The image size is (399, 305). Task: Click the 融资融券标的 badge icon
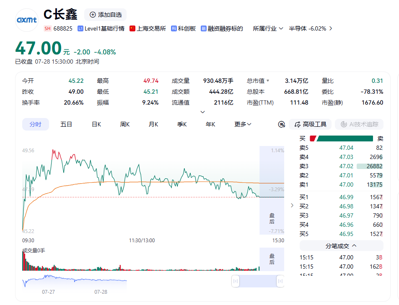[x=203, y=28]
